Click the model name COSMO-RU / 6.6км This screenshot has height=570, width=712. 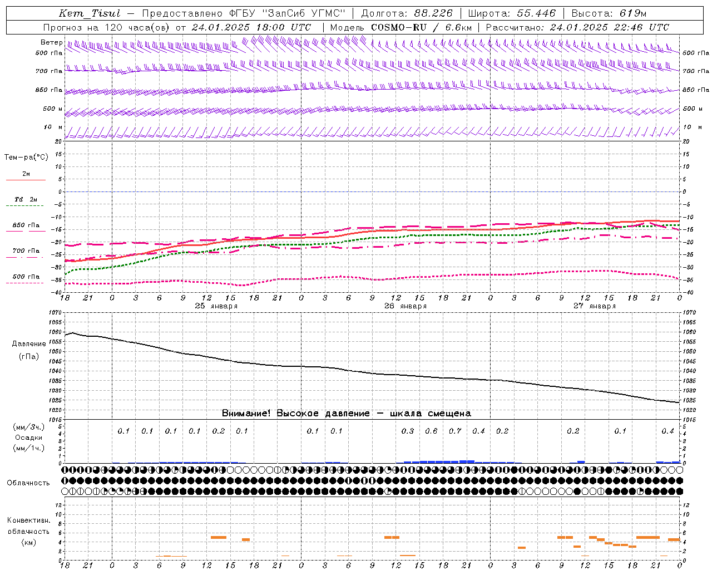point(422,27)
